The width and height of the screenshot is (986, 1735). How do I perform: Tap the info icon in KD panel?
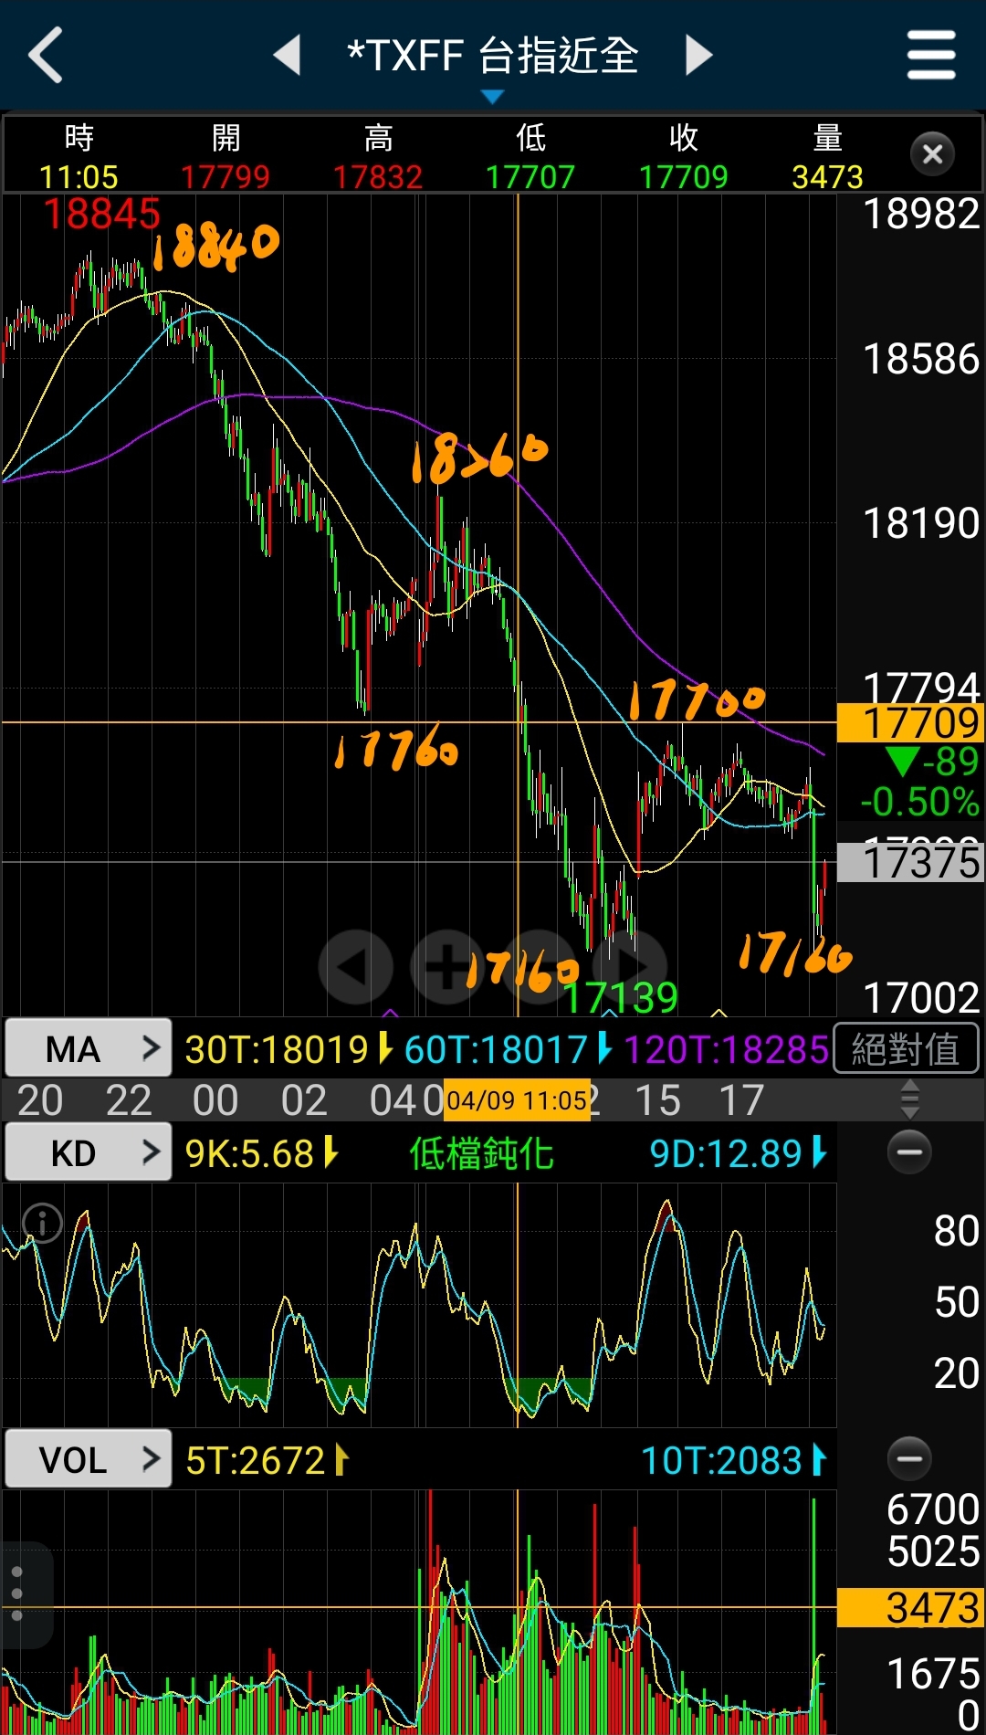[x=42, y=1223]
